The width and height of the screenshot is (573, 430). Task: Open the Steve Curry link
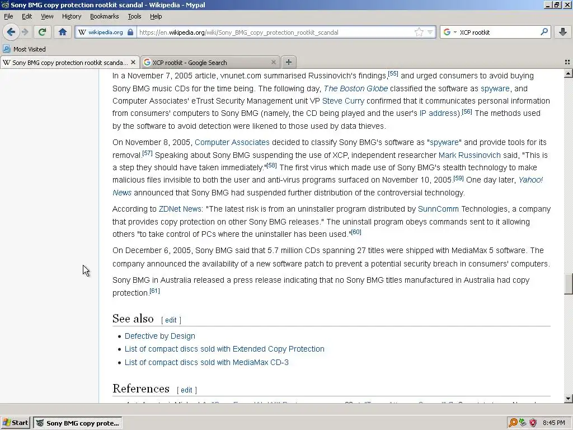(343, 101)
